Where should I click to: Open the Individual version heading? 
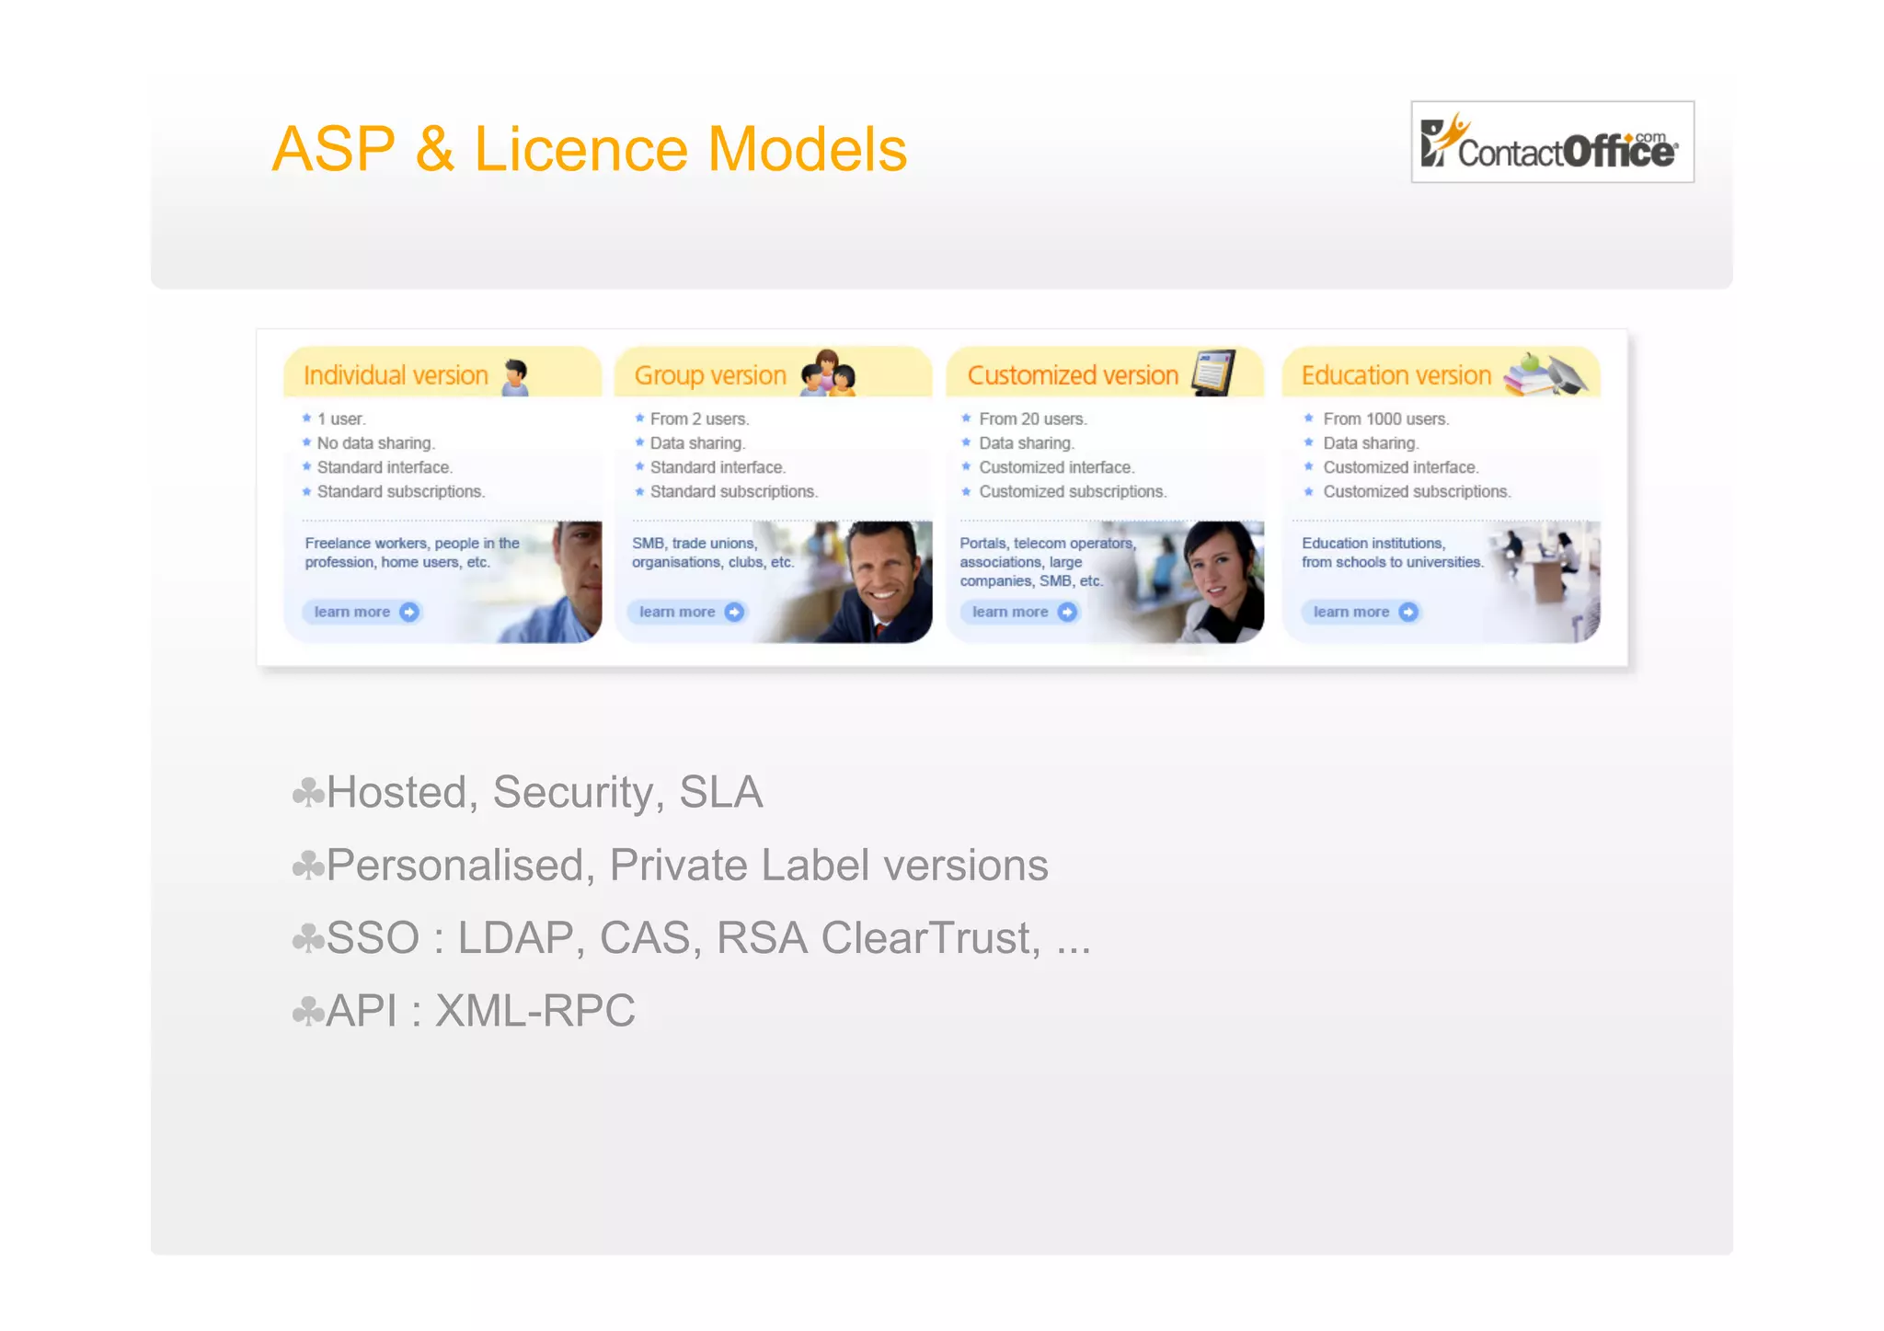396,375
